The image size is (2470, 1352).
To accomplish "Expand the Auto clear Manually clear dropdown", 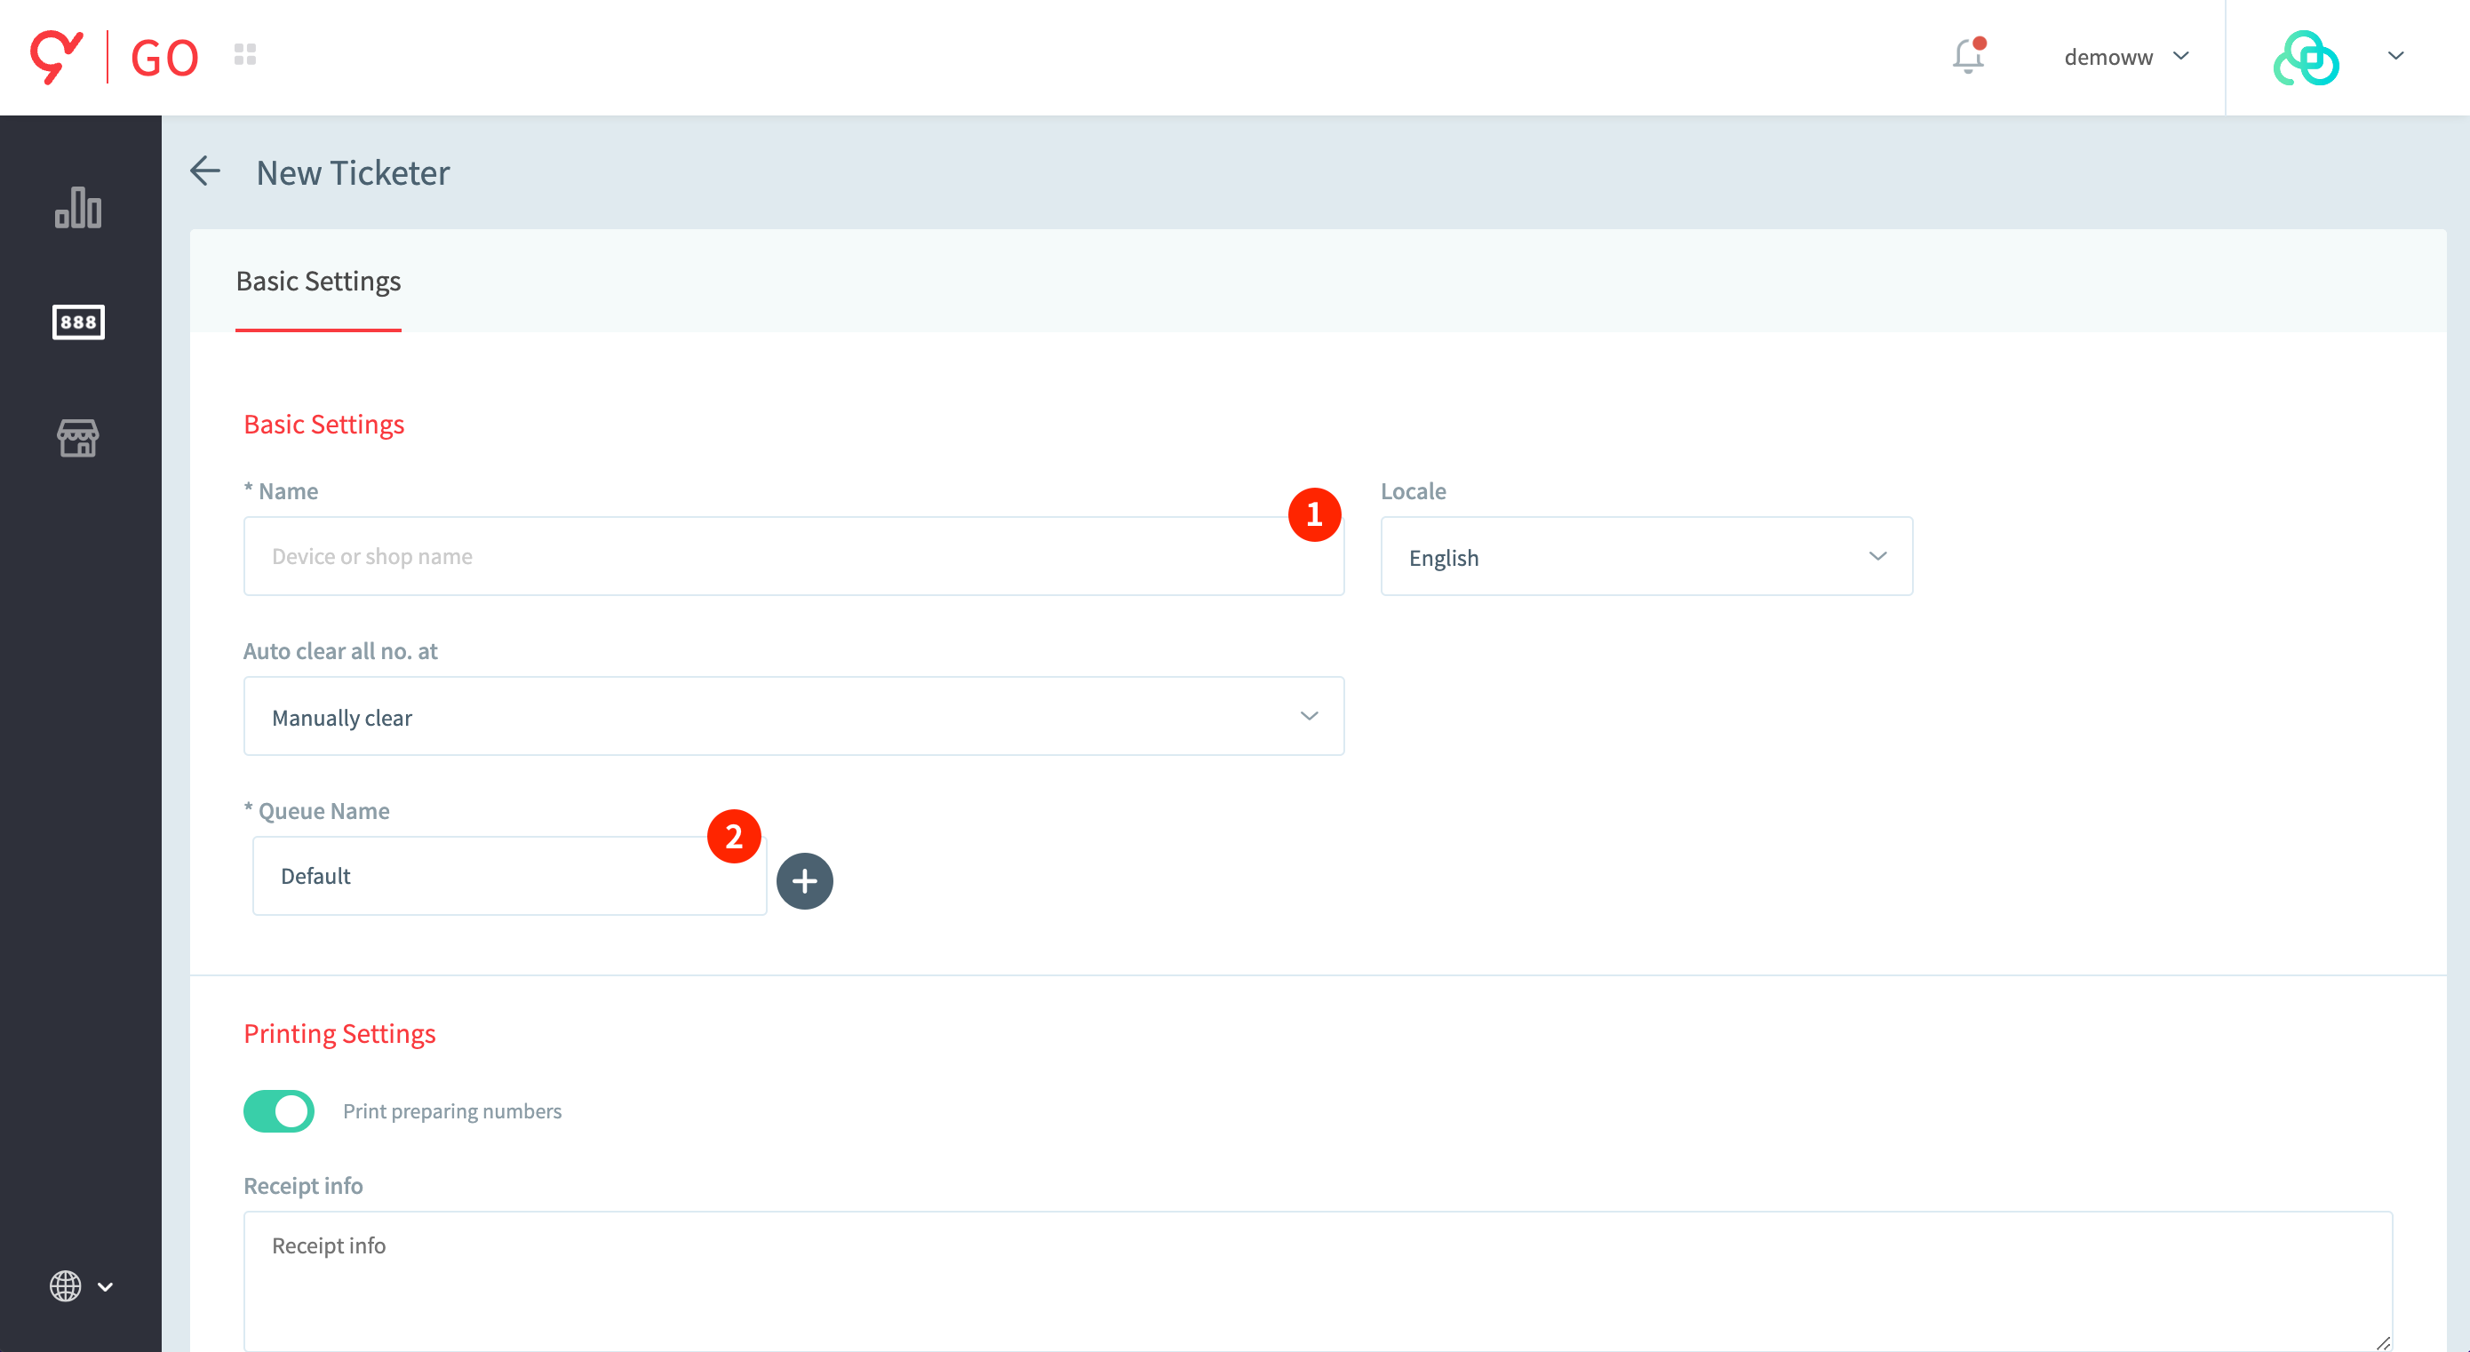I will 793,716.
